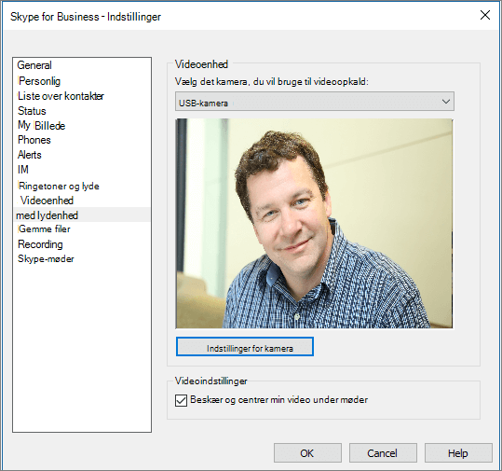Open the General settings category

click(34, 65)
